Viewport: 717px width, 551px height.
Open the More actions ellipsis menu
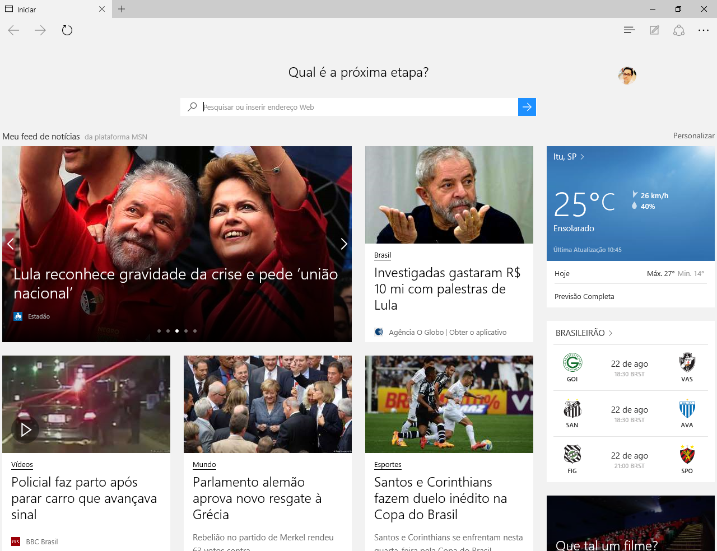(x=704, y=30)
